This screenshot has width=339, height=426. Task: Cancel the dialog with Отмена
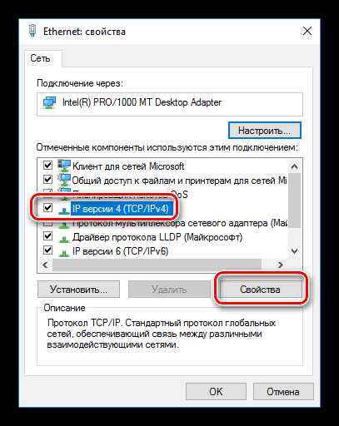click(283, 391)
